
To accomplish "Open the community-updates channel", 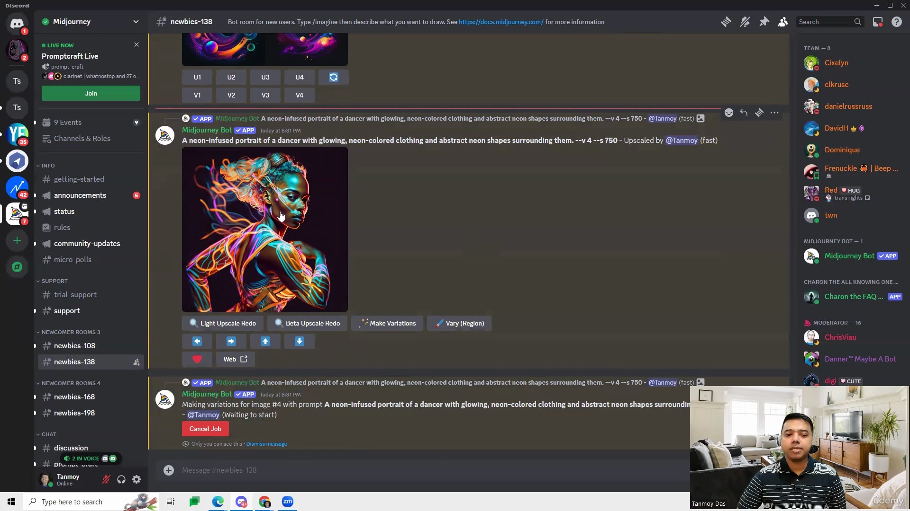I will [x=91, y=244].
